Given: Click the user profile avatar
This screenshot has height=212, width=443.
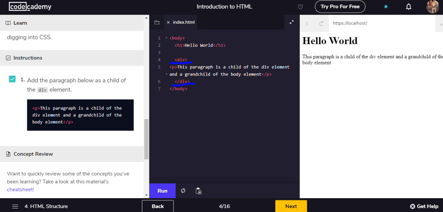Looking at the screenshot, I should point(433,6).
